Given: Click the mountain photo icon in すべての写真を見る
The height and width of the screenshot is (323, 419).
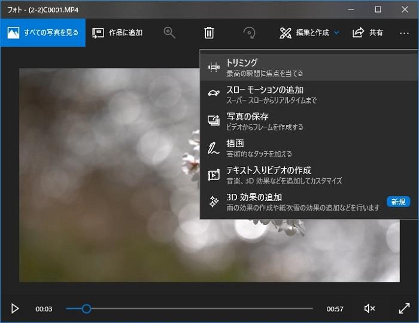Looking at the screenshot, I should (x=13, y=32).
